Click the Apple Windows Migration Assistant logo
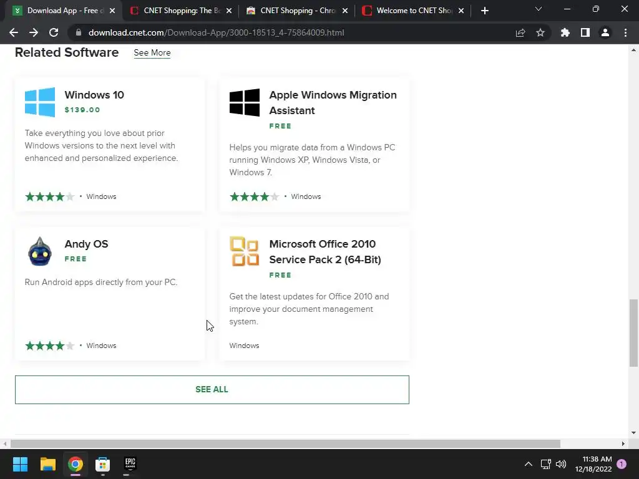 coord(245,102)
